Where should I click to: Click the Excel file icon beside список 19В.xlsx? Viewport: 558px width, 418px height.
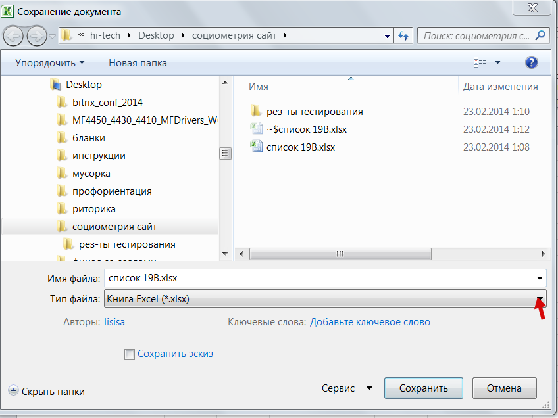pyautogui.click(x=256, y=147)
